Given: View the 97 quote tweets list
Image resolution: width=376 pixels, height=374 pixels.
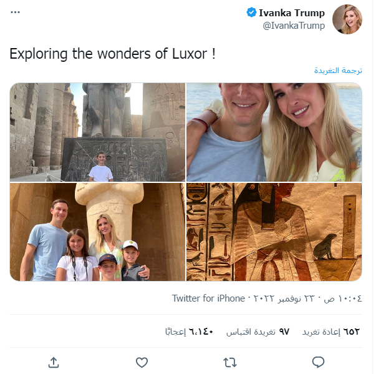Looking at the screenshot, I should (258, 332).
